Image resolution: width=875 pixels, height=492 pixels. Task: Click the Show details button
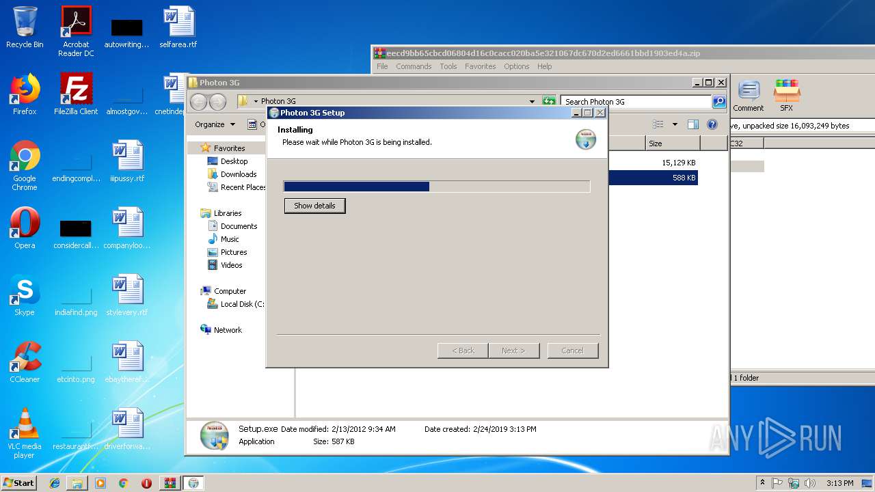[314, 206]
